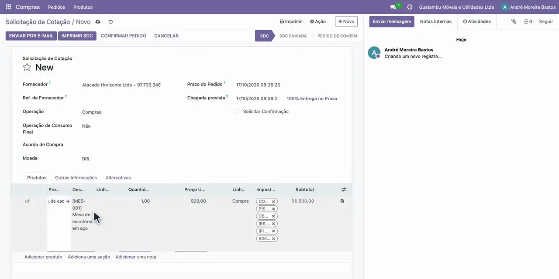Remove the IPI tax tag
The height and width of the screenshot is (279, 559).
pyautogui.click(x=273, y=231)
